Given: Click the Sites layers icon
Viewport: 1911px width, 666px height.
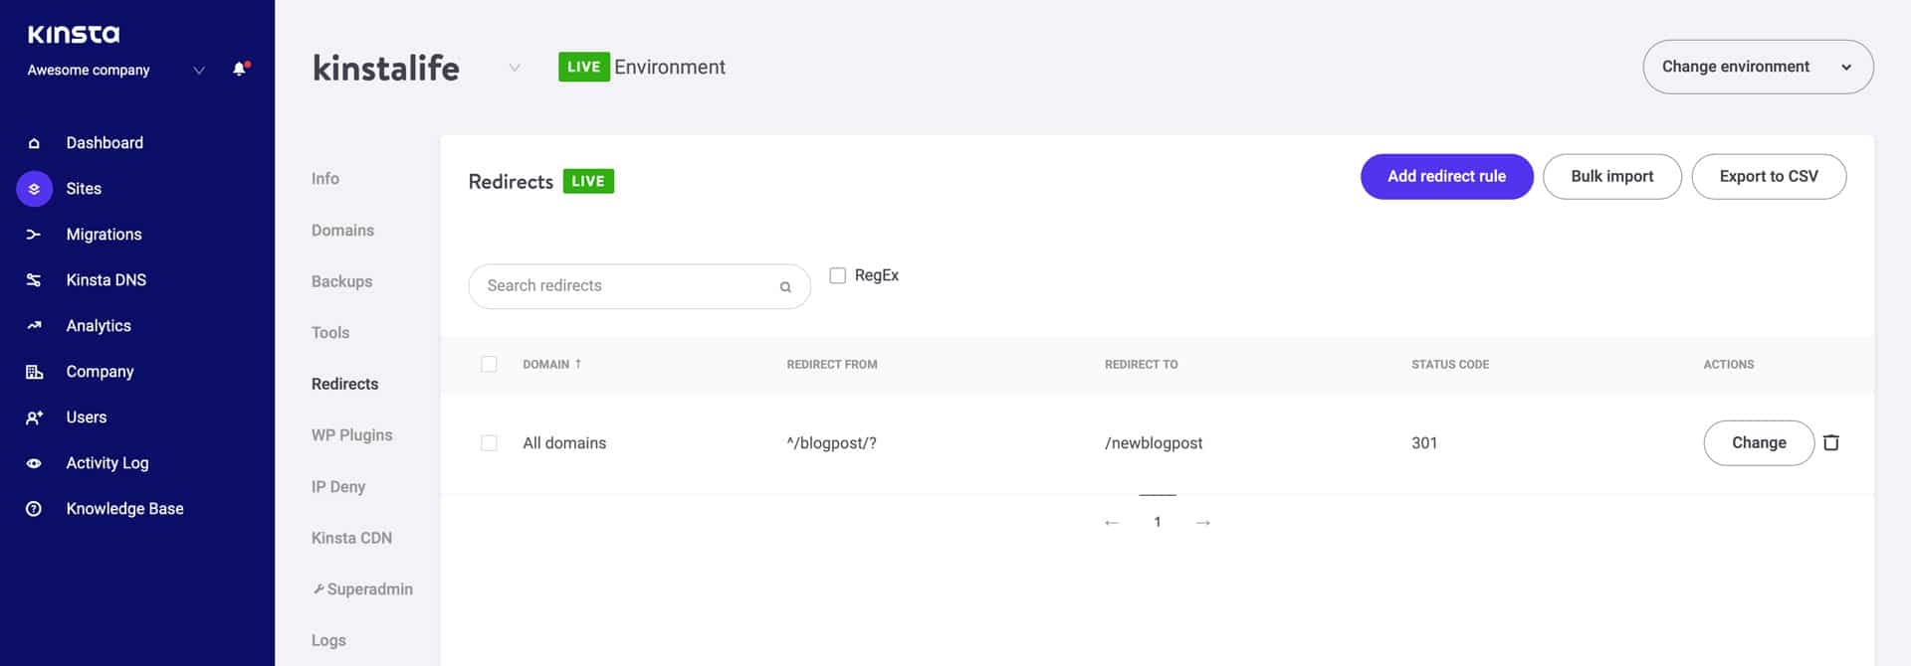Looking at the screenshot, I should tap(34, 189).
